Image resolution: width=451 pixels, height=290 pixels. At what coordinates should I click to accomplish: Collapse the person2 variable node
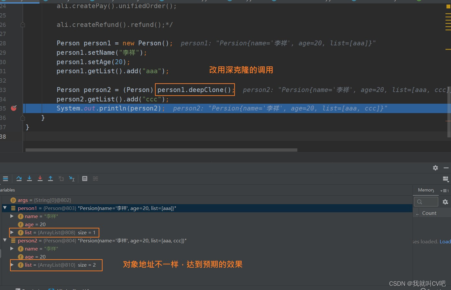(x=5, y=240)
